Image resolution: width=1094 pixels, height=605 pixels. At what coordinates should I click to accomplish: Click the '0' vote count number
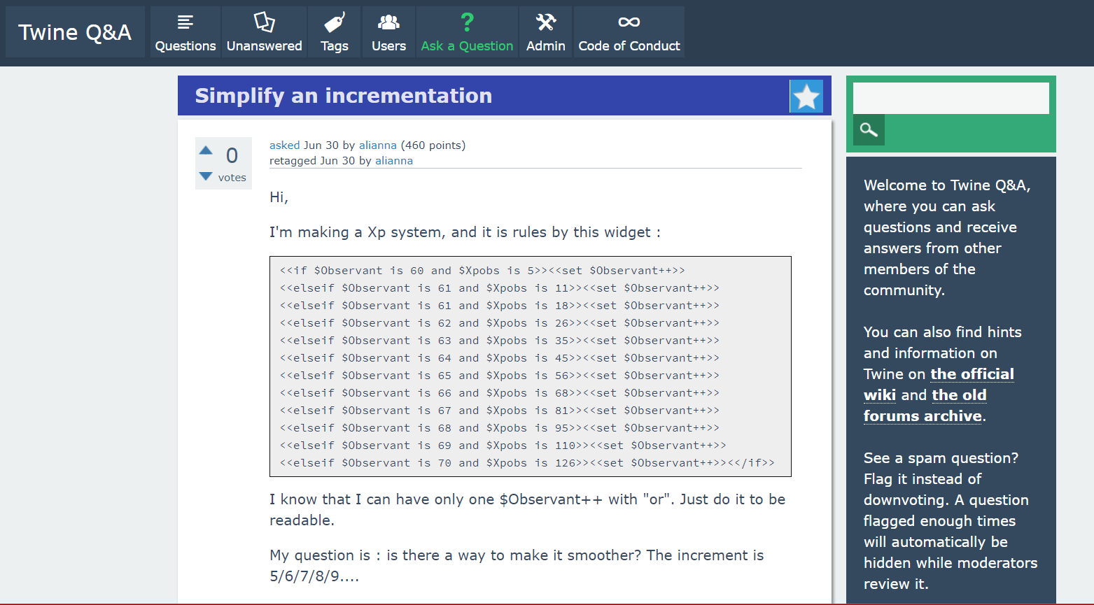click(232, 155)
